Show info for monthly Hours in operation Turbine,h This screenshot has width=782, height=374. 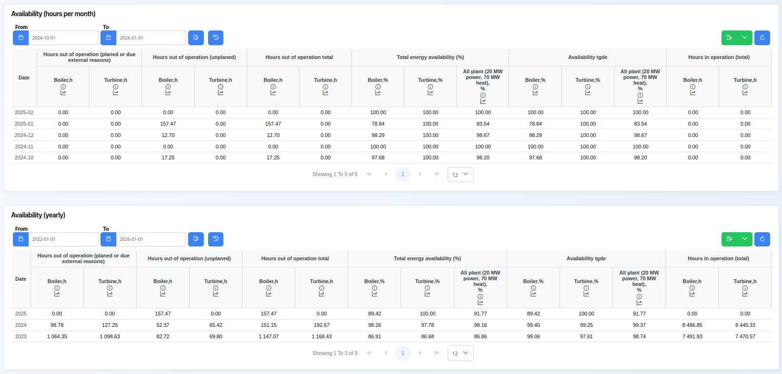tap(745, 87)
